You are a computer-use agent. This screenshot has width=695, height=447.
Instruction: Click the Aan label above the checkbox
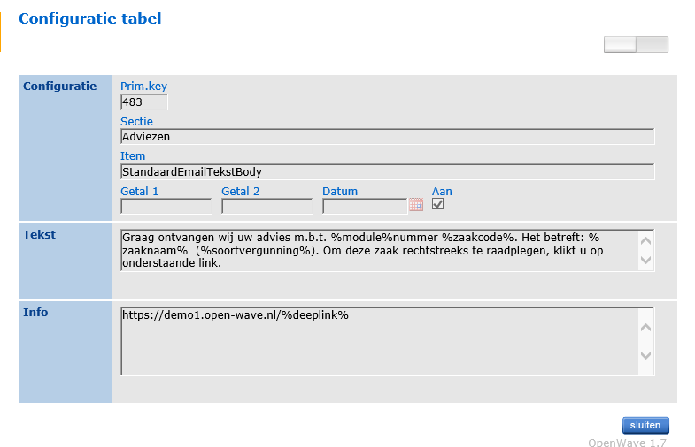click(442, 192)
